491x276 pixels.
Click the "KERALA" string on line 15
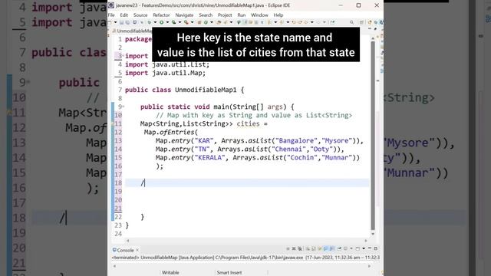click(209, 157)
